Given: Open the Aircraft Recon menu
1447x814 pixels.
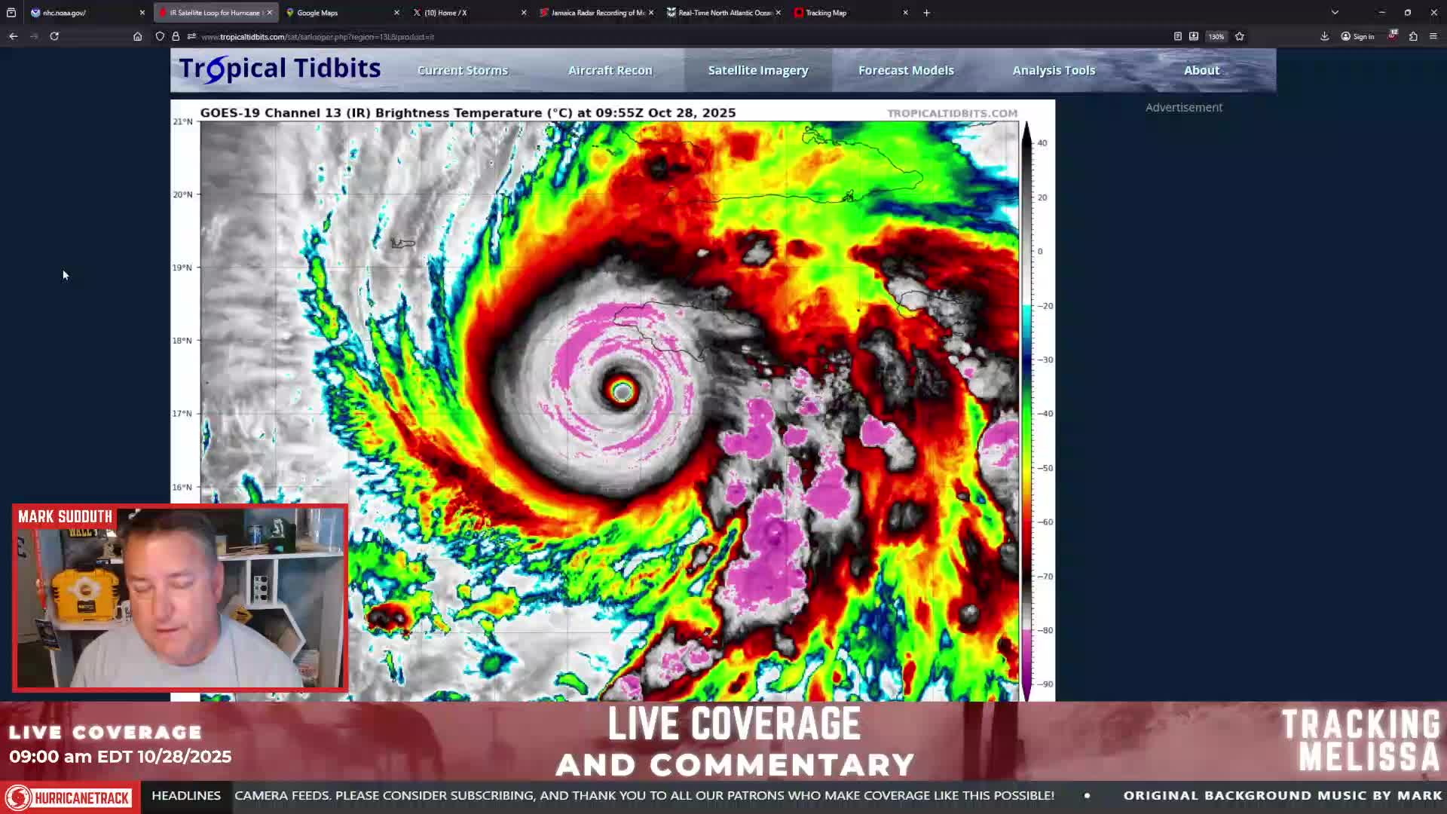Looking at the screenshot, I should click(x=610, y=70).
